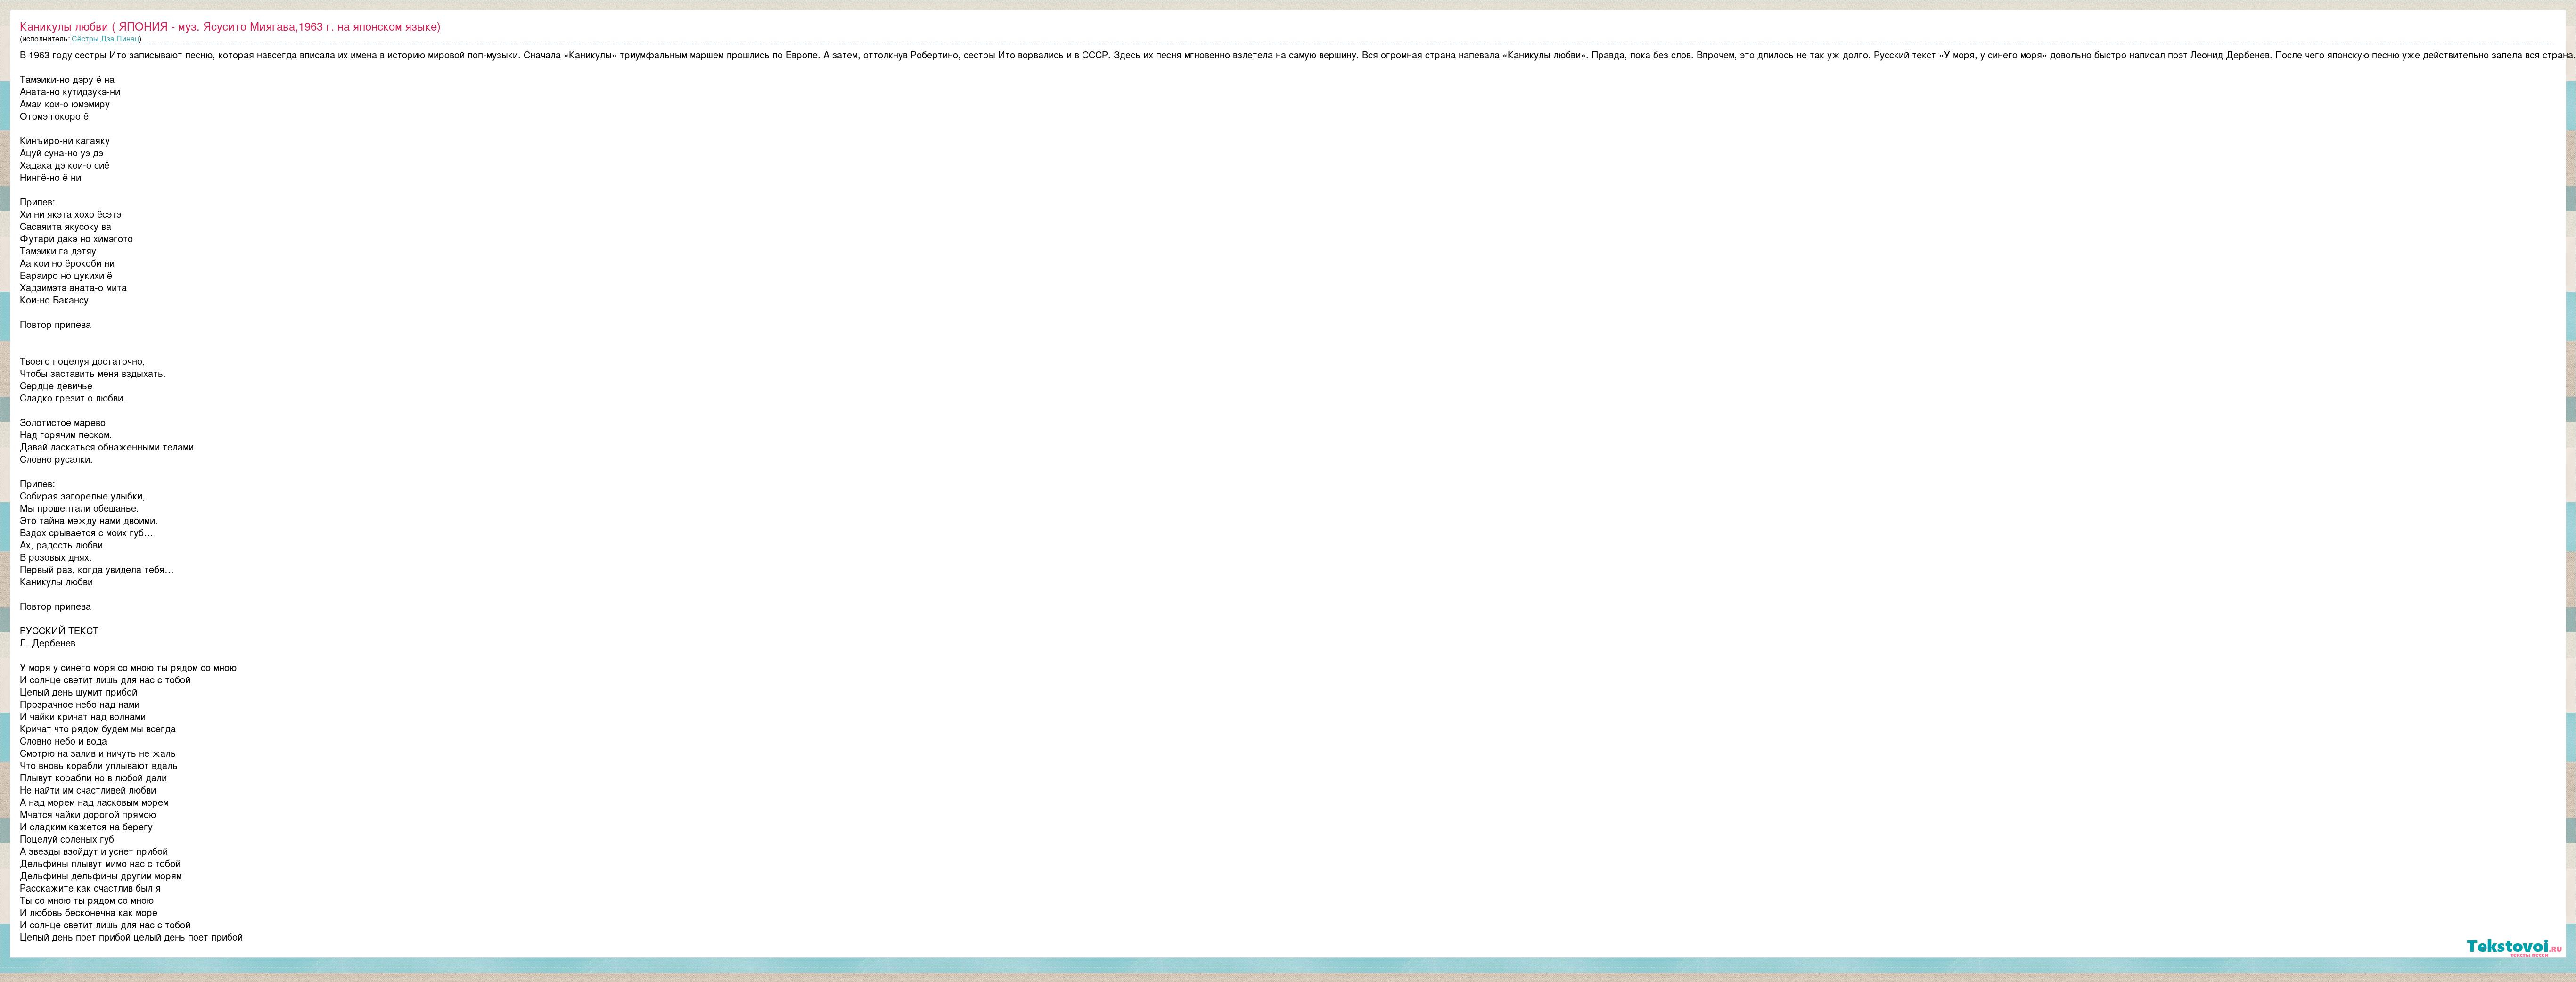Click the Каникулы любви song title heading
This screenshot has height=982, width=2576.
click(x=229, y=27)
